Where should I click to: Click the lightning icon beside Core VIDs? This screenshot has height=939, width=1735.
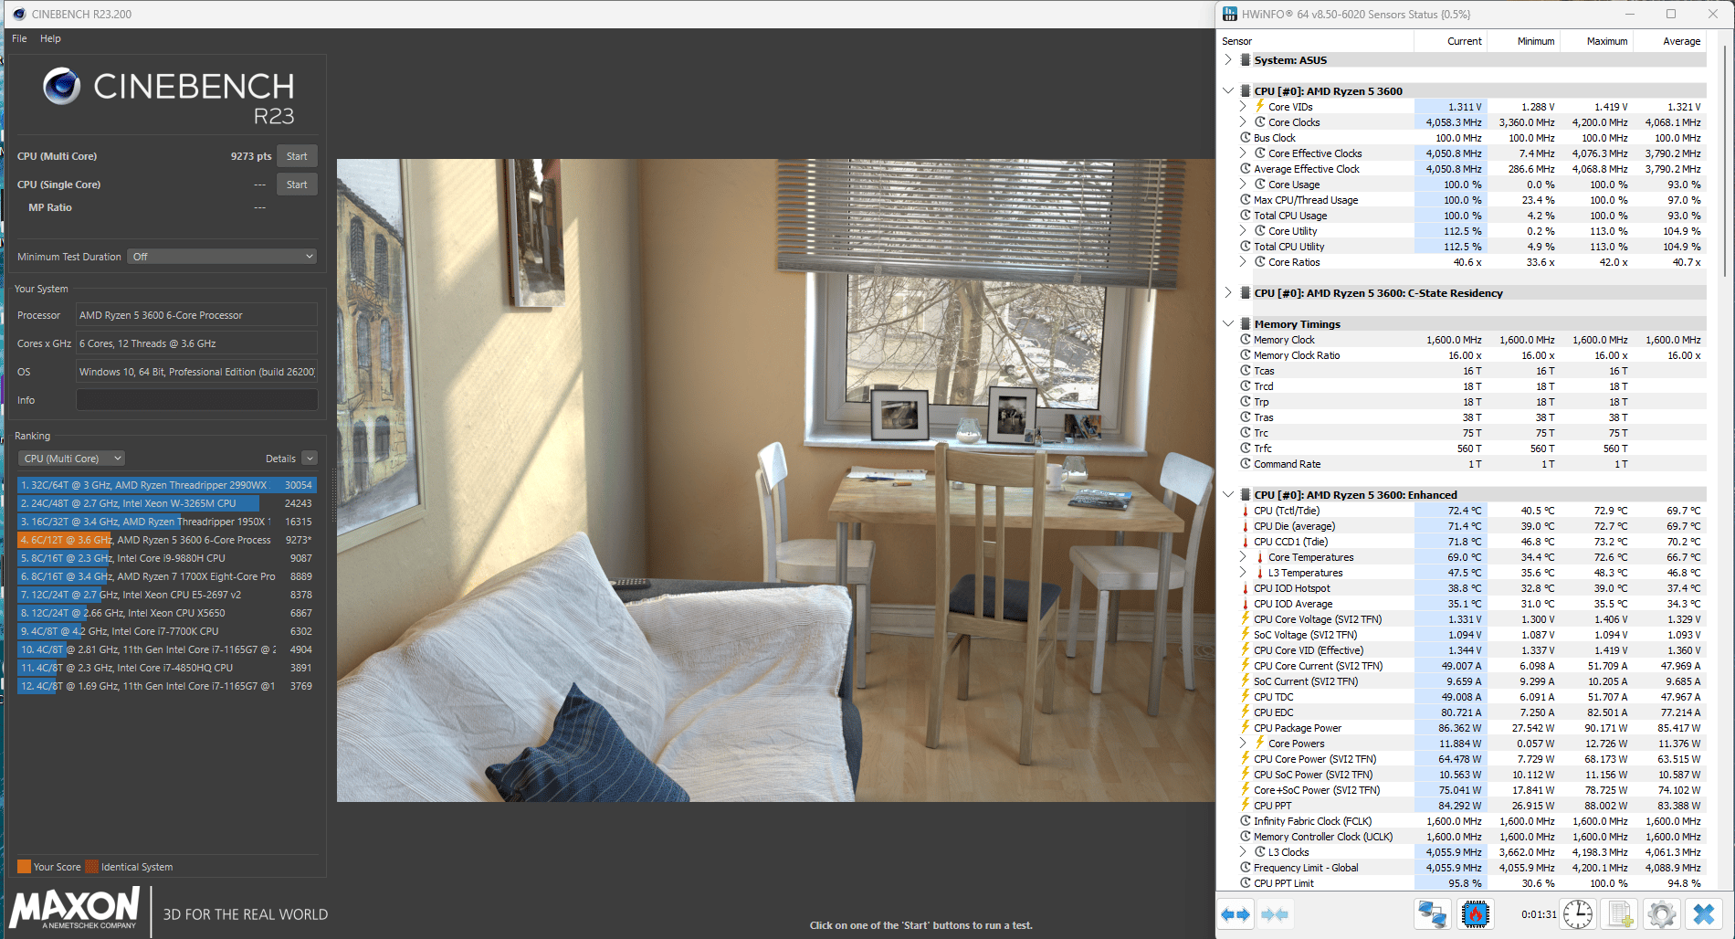pyautogui.click(x=1260, y=106)
